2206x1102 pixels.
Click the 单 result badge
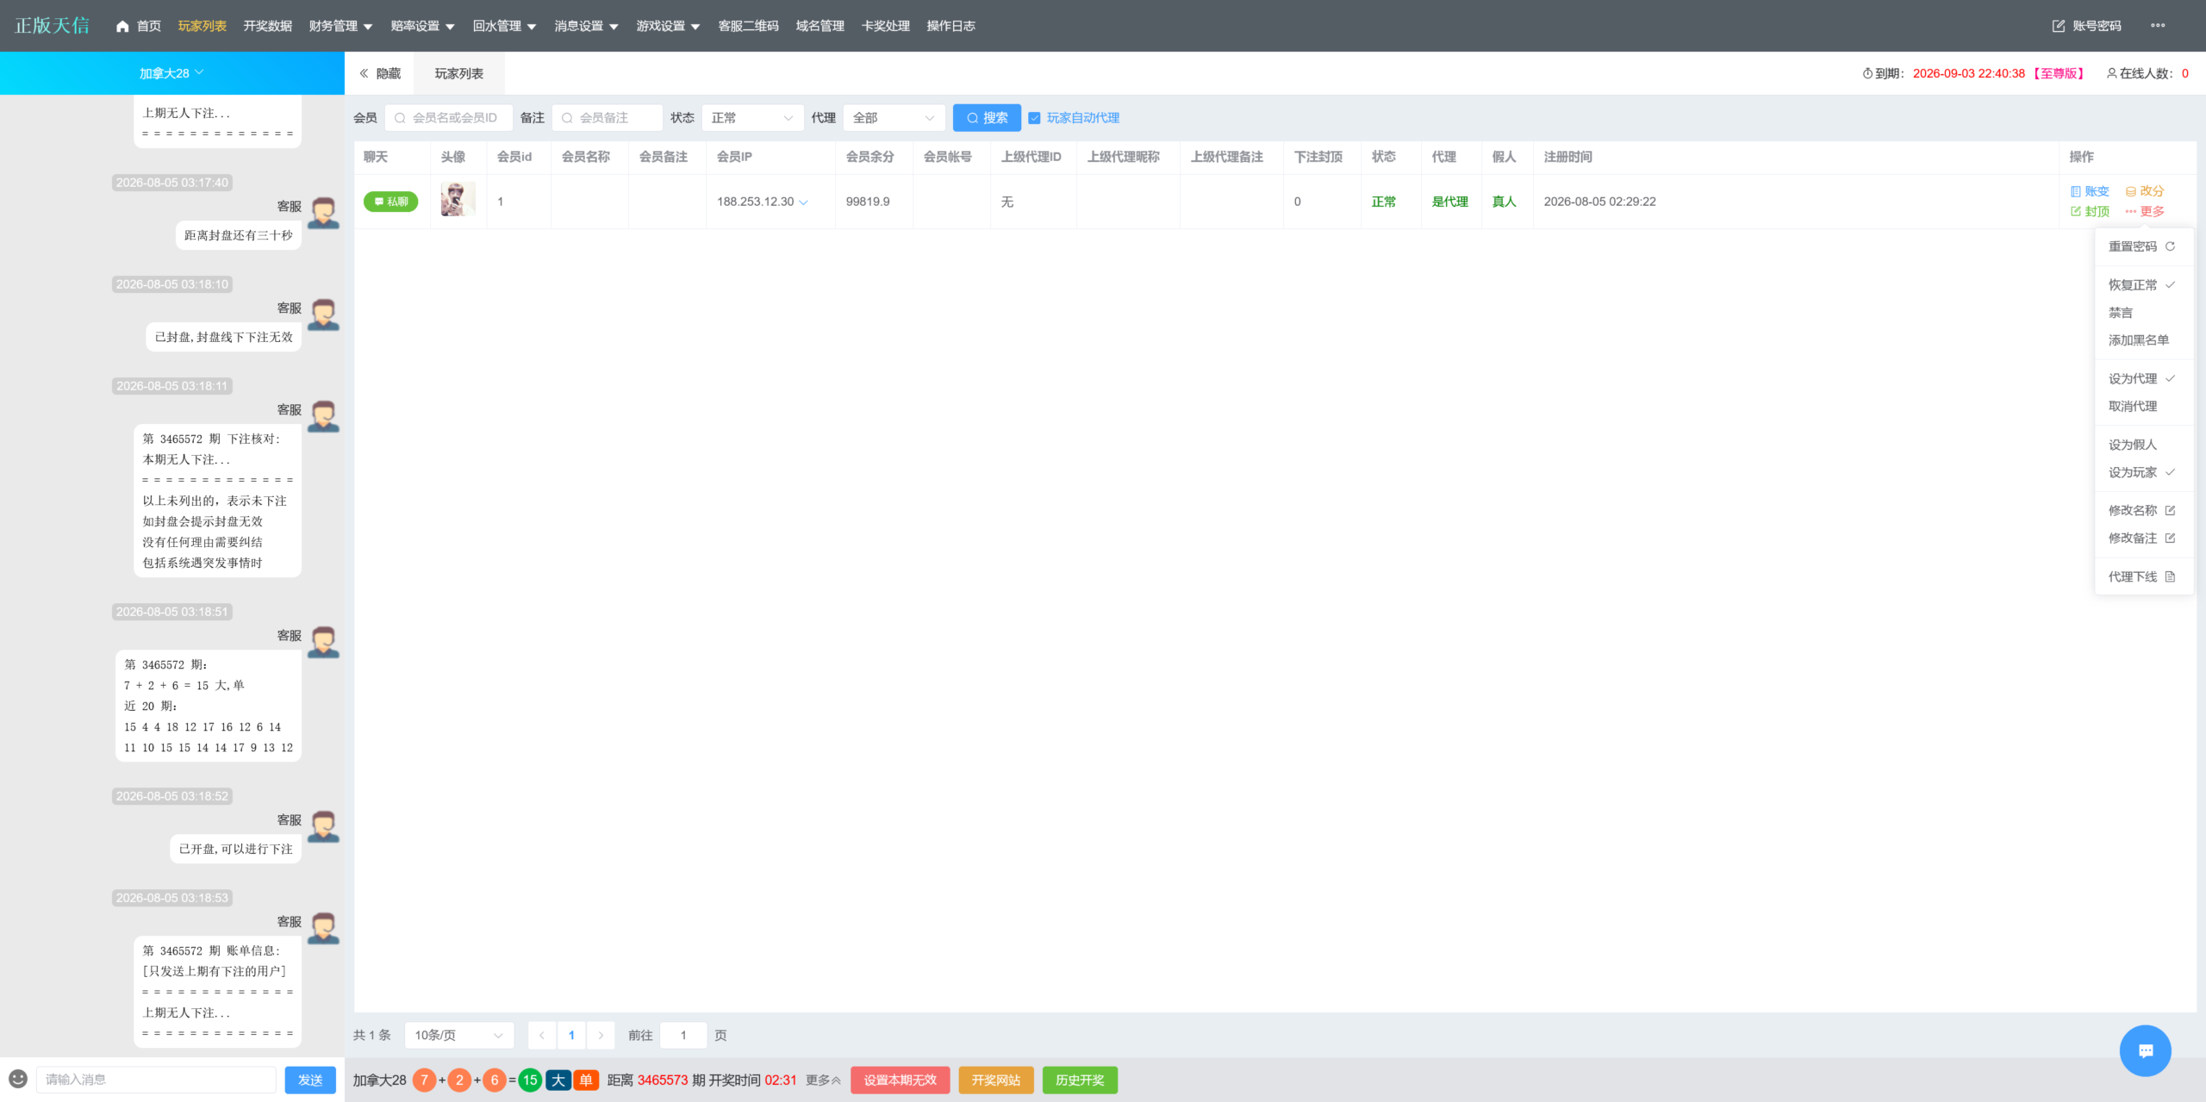point(586,1080)
